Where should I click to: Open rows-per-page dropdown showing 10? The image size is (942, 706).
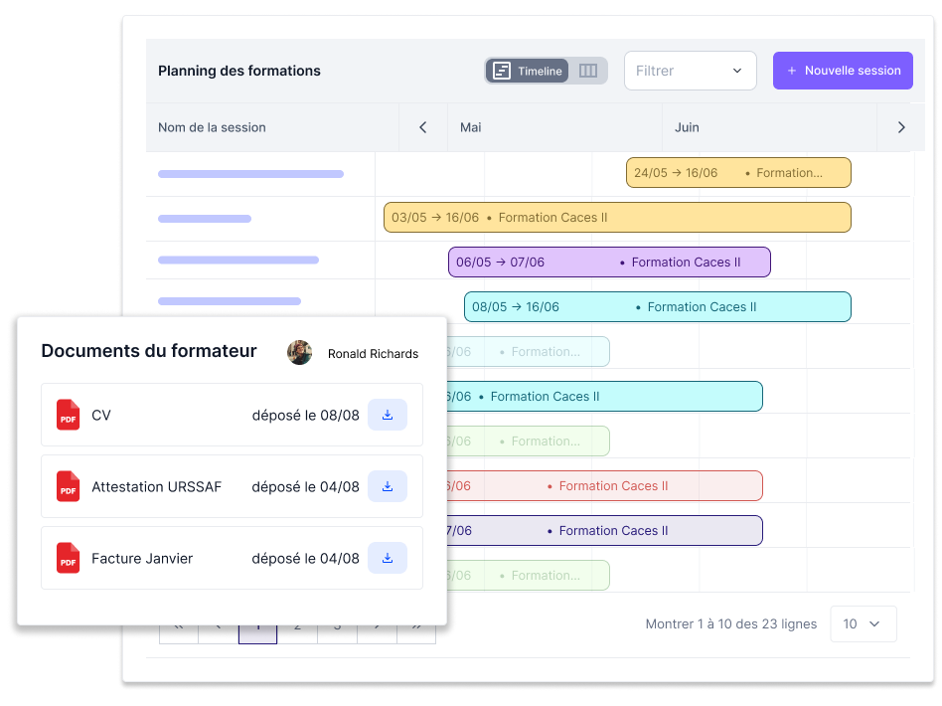tap(863, 624)
